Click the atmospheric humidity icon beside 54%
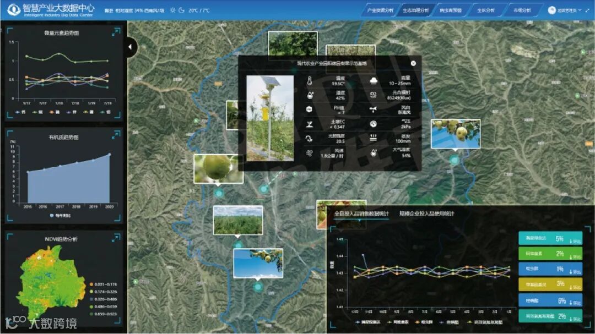 pos(374,153)
